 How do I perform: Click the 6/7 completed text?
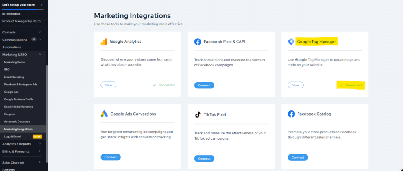11,14
